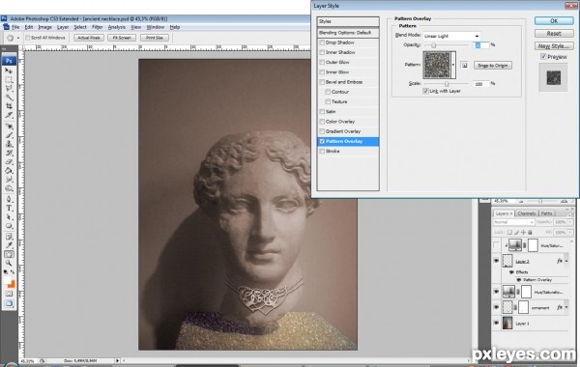Select the Pen tool

9,200
